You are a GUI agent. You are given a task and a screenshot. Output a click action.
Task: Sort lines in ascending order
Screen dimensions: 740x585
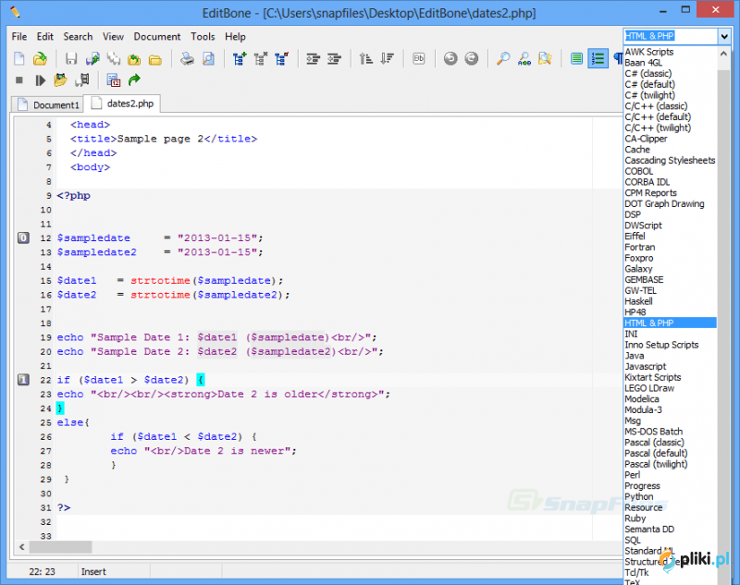click(365, 59)
